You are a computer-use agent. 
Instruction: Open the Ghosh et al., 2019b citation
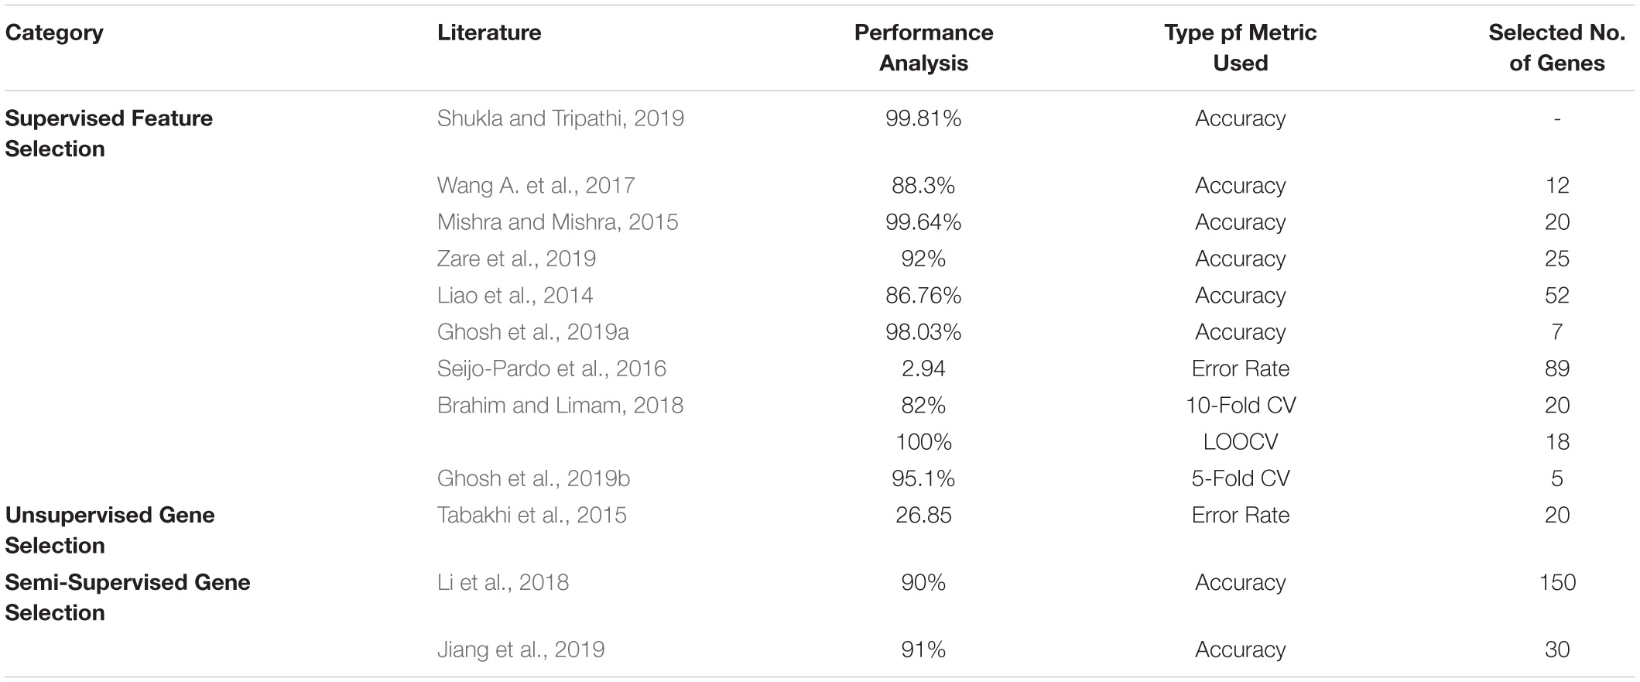(x=533, y=478)
